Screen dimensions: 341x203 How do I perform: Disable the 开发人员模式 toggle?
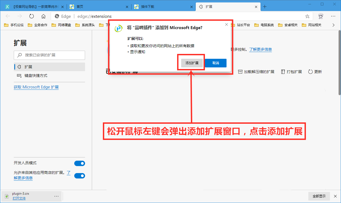pyautogui.click(x=80, y=163)
